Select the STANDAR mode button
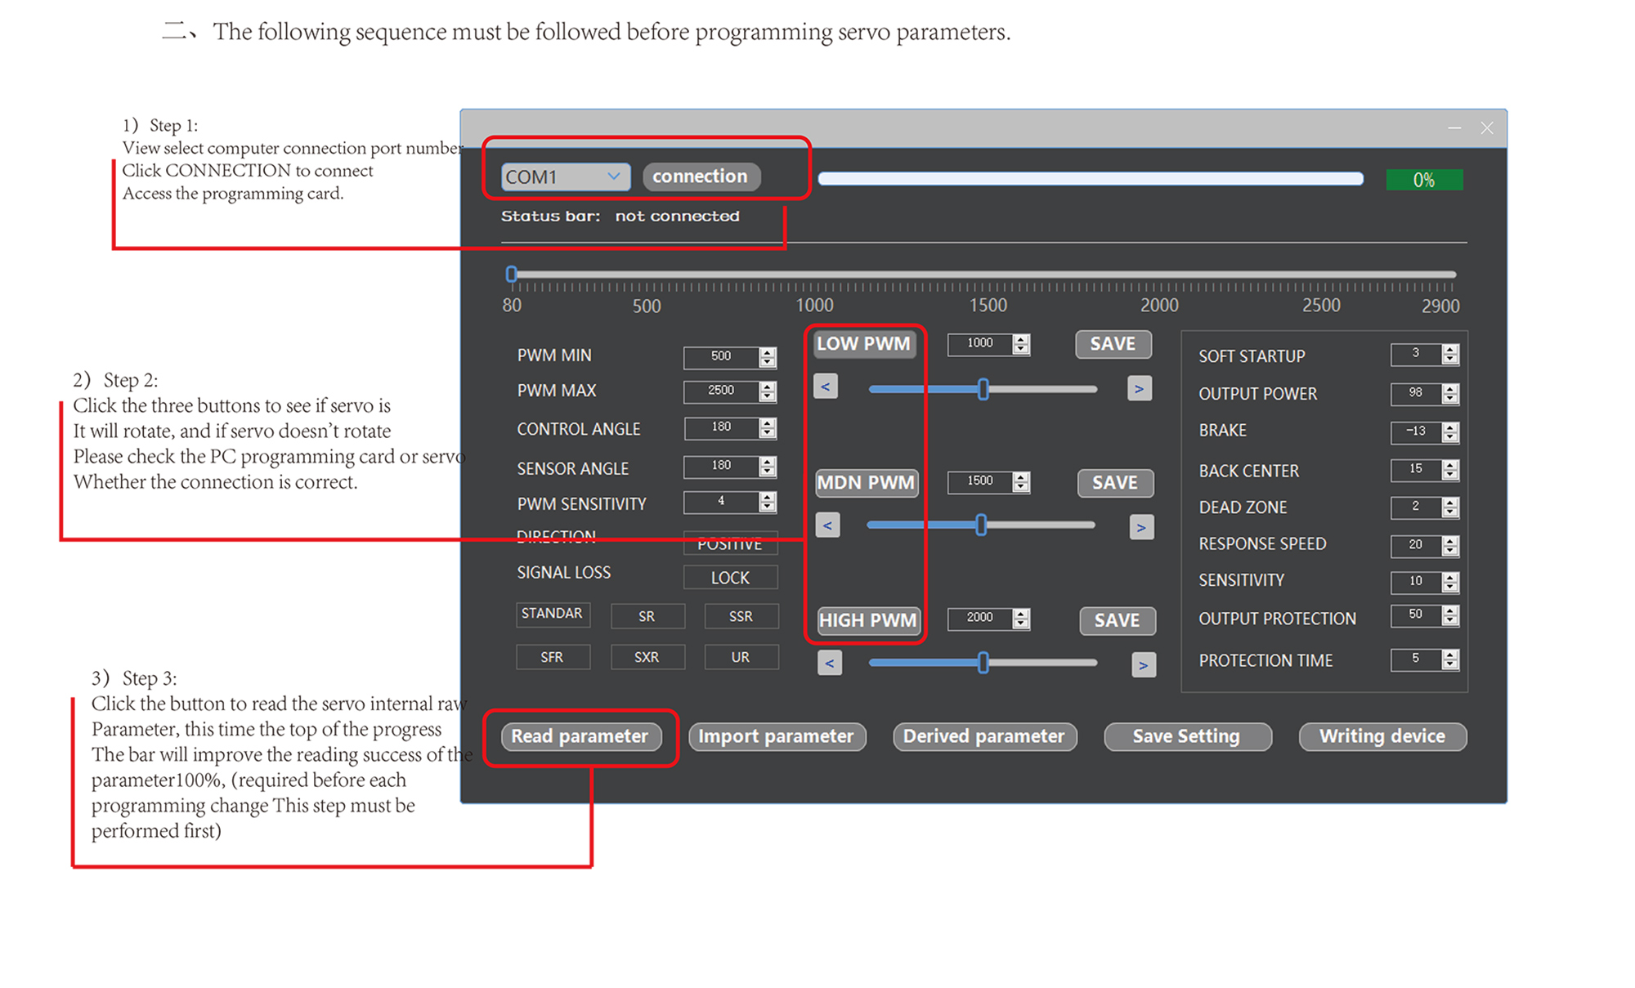Image resolution: width=1635 pixels, height=988 pixels. tap(553, 614)
